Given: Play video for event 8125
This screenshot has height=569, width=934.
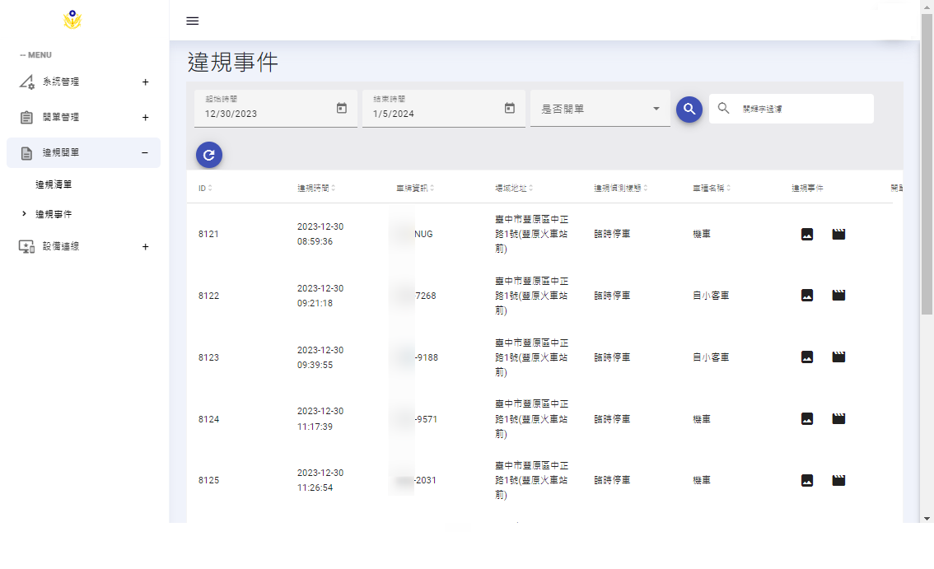Looking at the screenshot, I should pyautogui.click(x=838, y=480).
